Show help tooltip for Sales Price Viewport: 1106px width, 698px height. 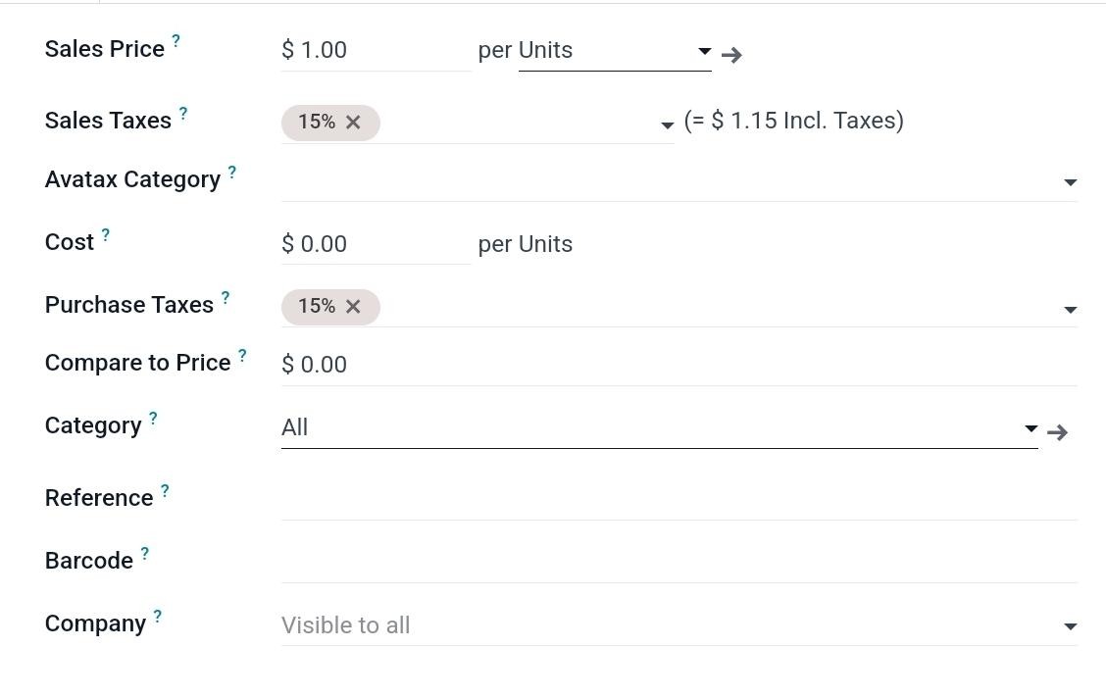coord(176,41)
